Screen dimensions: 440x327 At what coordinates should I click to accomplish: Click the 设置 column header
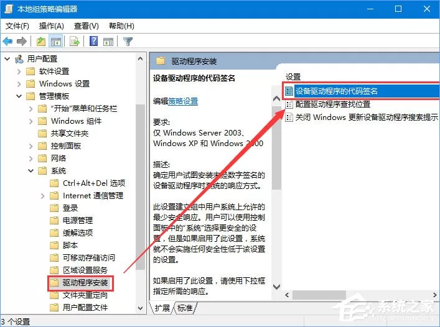point(293,76)
